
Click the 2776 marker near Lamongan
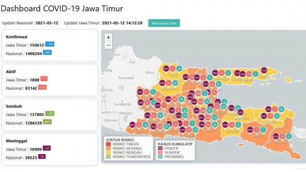point(186,77)
